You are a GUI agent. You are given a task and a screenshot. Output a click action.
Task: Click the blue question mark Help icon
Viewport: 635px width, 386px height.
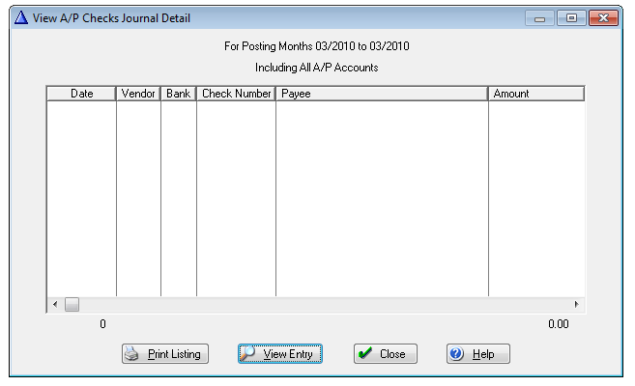[x=458, y=354]
